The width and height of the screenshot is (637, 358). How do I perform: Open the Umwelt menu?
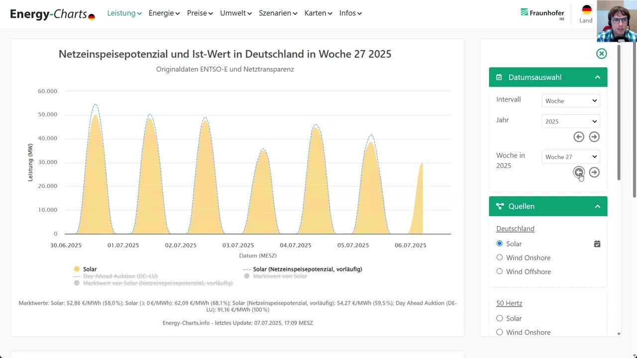click(x=236, y=13)
